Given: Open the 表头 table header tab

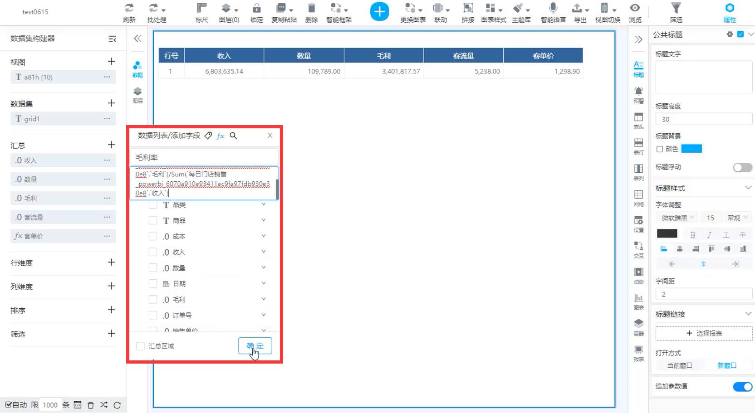Looking at the screenshot, I should [638, 121].
